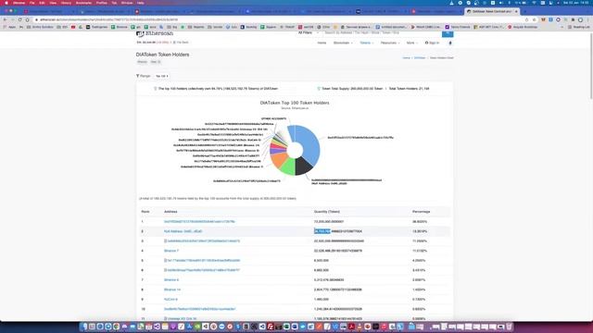
Task: Click the page vertical scrollbar
Action: pyautogui.click(x=591, y=66)
